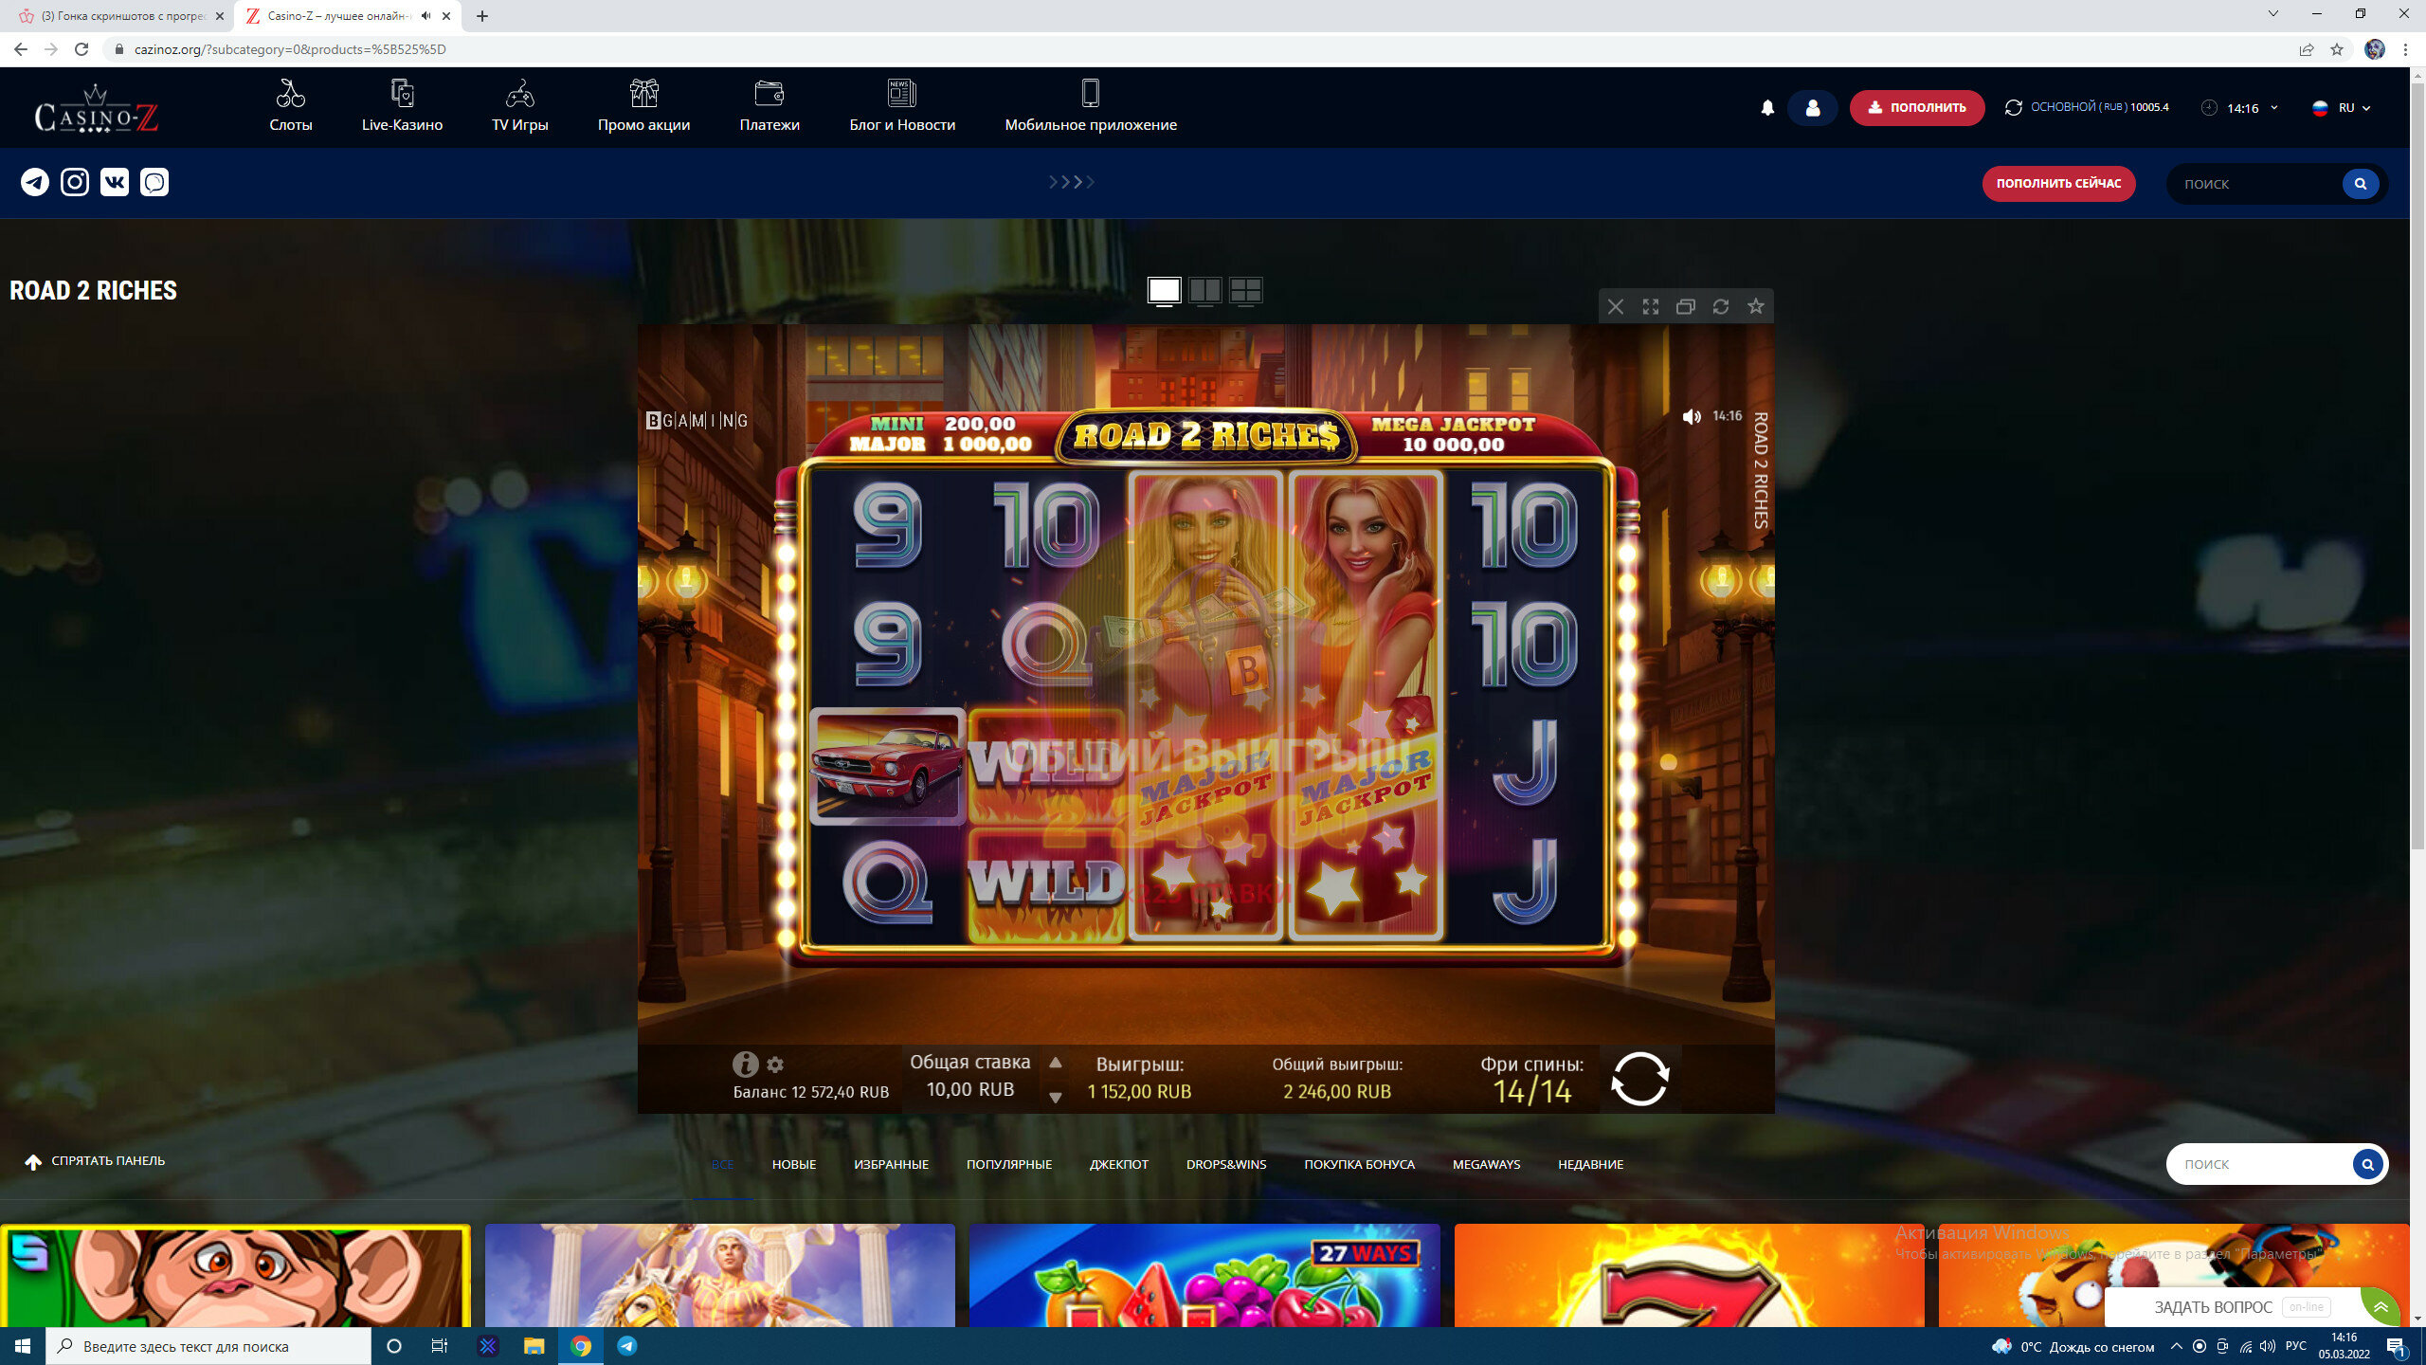The height and width of the screenshot is (1365, 2426).
Task: Mute the game sound speaker
Action: 1691,417
